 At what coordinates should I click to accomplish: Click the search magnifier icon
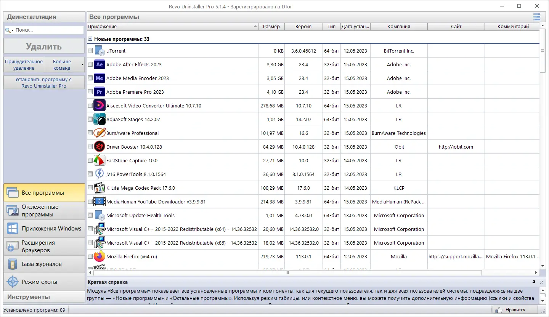coord(8,30)
